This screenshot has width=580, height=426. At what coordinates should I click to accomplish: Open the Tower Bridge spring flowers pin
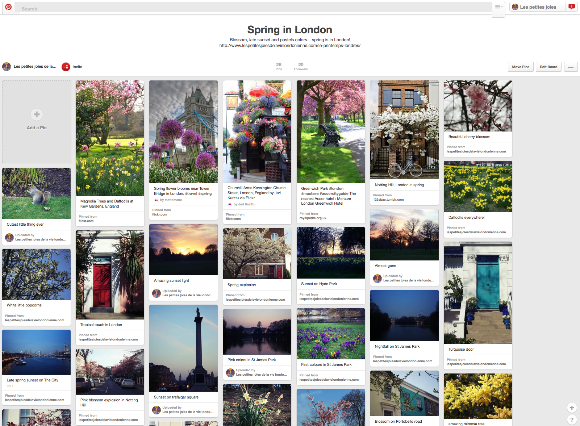coord(183,132)
